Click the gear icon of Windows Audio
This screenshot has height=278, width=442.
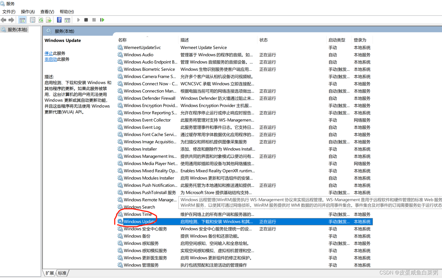tap(120, 55)
